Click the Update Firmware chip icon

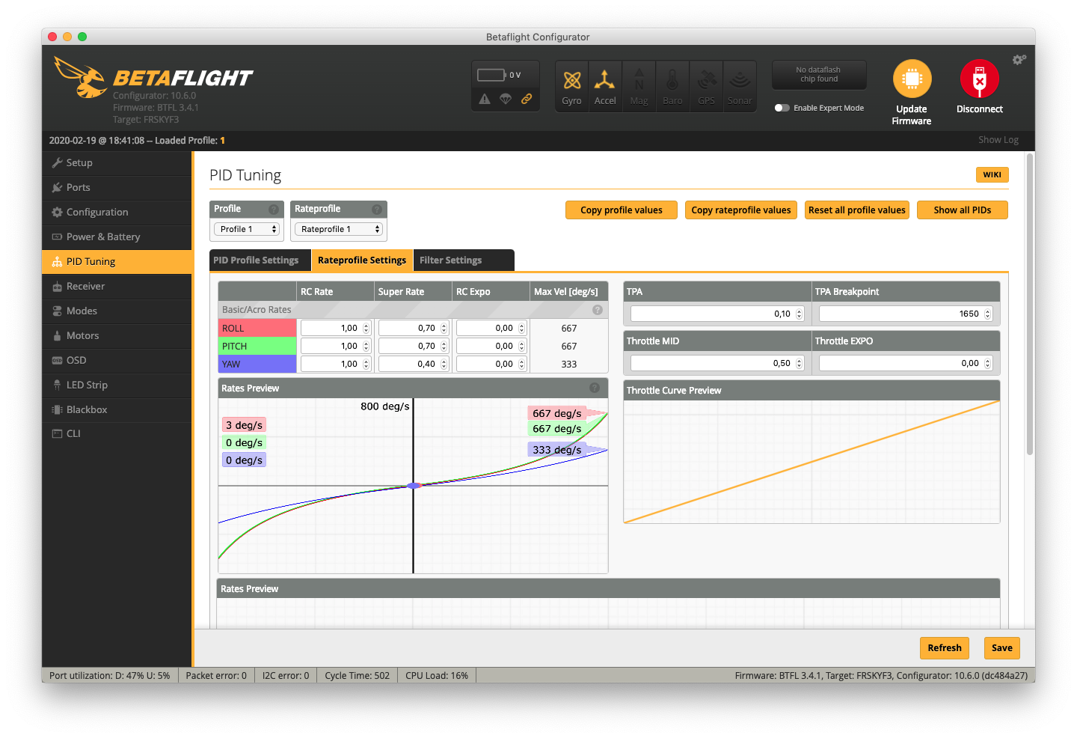pyautogui.click(x=912, y=79)
